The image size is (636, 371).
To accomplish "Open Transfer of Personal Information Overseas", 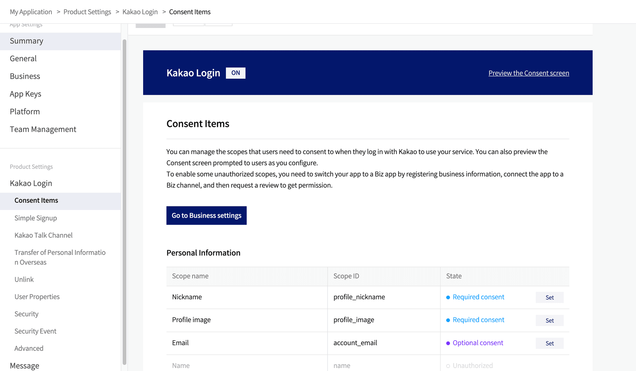I will coord(60,257).
